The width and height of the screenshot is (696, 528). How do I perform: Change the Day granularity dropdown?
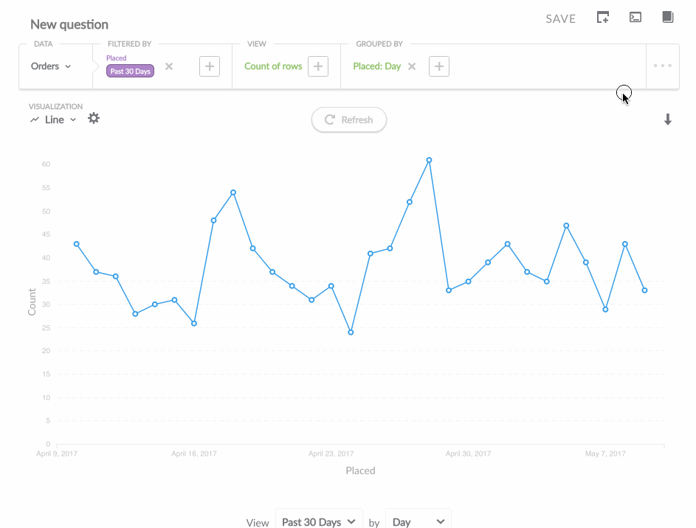[418, 521]
